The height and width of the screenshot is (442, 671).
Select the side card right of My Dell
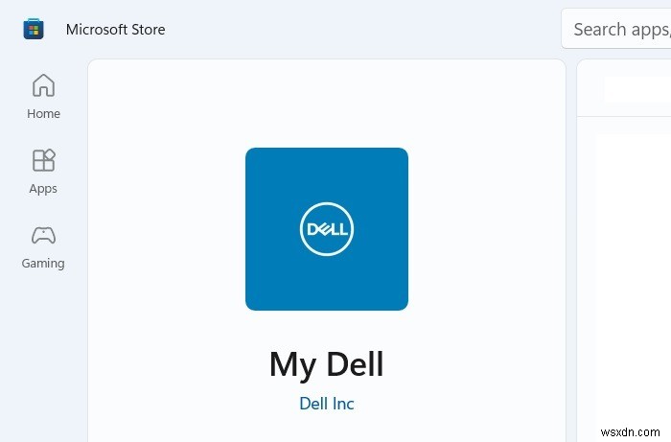click(x=624, y=251)
